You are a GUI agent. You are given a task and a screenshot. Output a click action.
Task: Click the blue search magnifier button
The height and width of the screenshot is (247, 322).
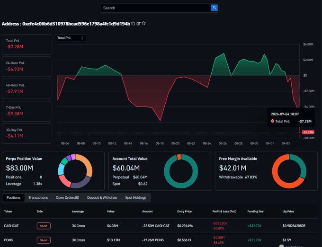pos(214,8)
